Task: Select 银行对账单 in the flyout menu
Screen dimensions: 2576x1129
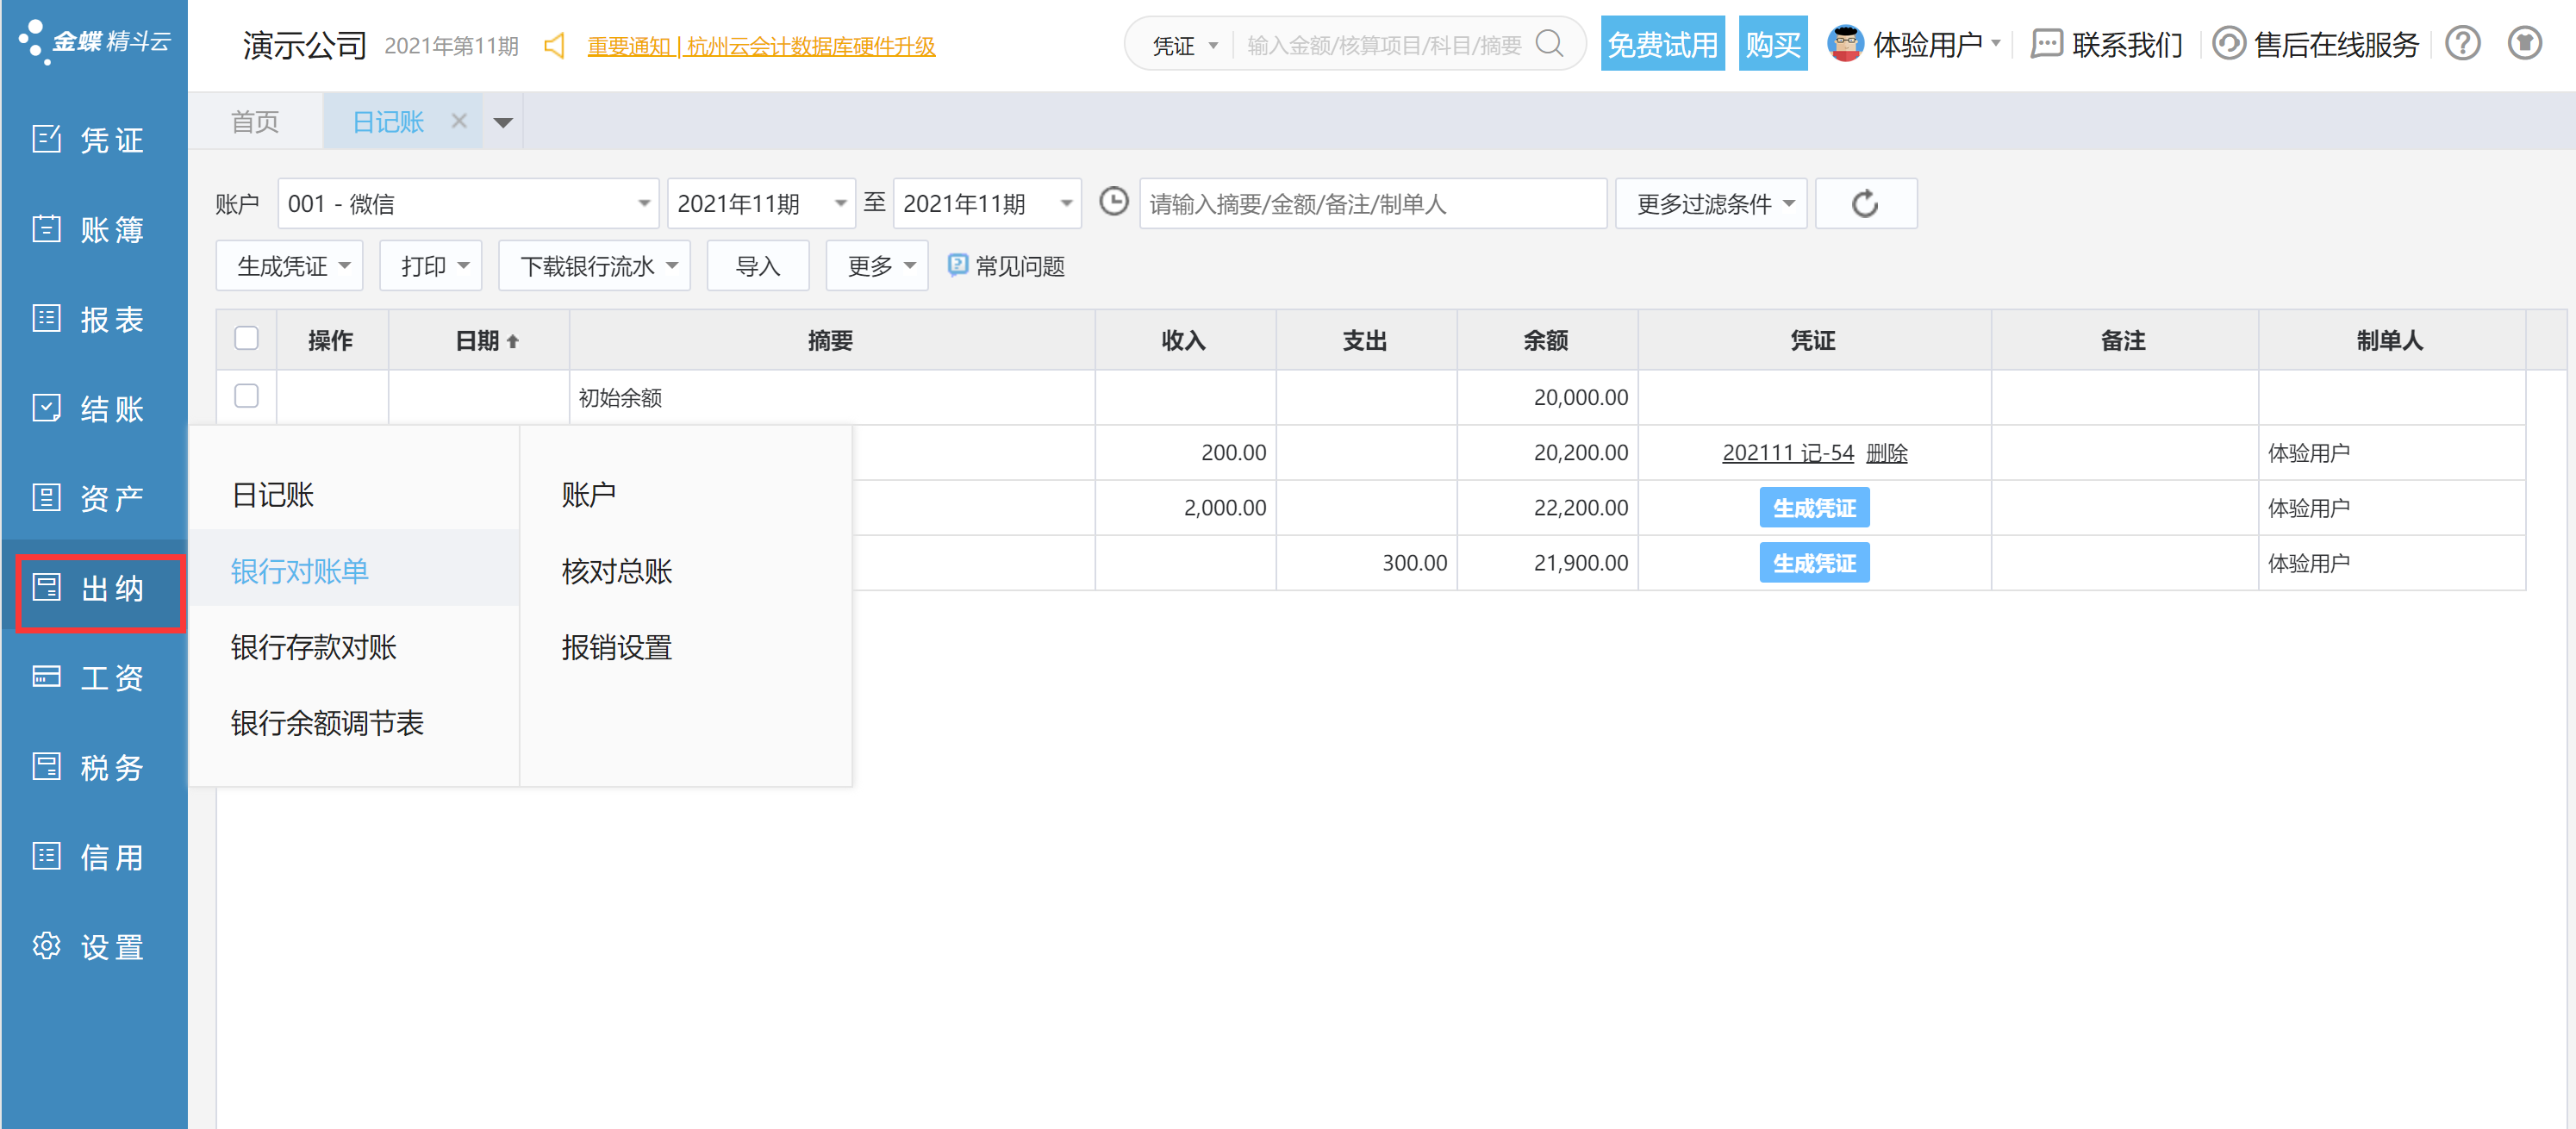Action: (299, 571)
